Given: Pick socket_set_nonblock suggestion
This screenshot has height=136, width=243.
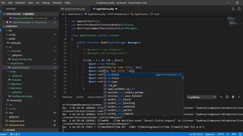Looking at the screenshot, I should click(144, 107).
